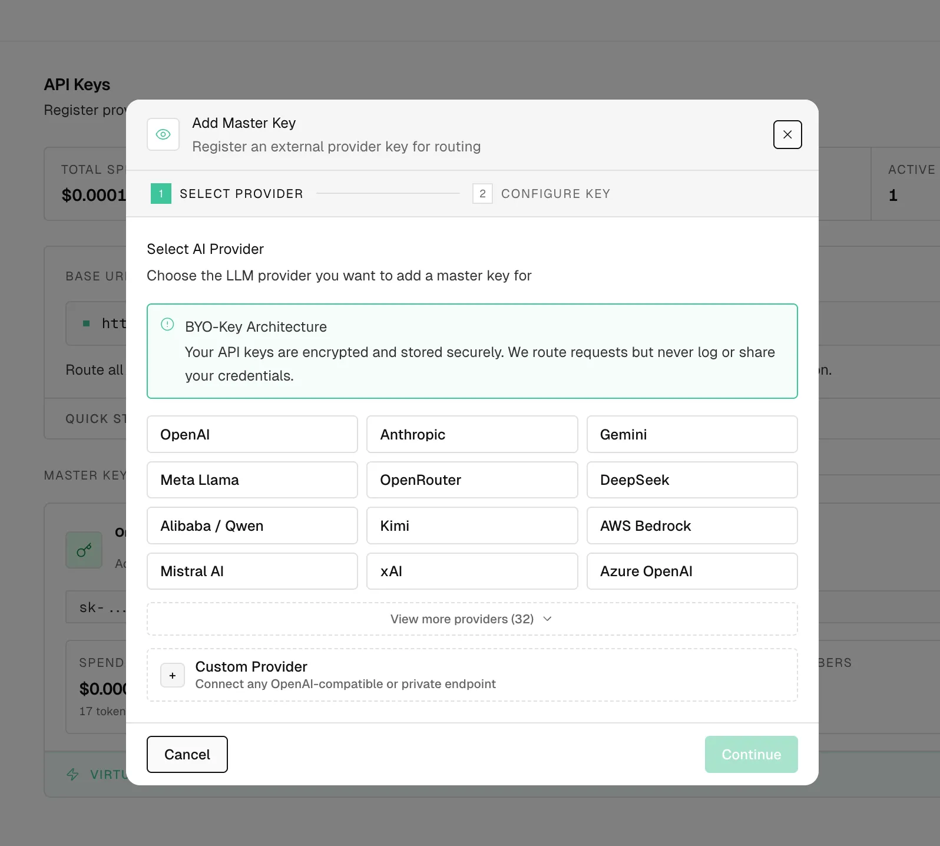
Task: Select the Mistral AI provider
Action: tap(252, 571)
